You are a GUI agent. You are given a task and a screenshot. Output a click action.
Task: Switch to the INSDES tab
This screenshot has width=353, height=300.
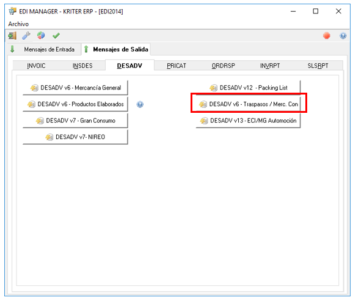(x=82, y=66)
